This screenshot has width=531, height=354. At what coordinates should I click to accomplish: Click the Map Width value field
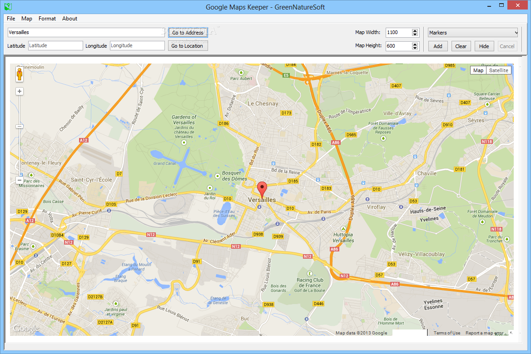click(x=398, y=33)
